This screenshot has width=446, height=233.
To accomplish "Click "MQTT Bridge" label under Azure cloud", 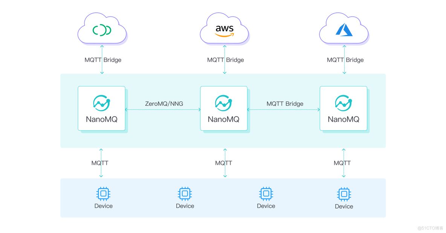I will (345, 60).
